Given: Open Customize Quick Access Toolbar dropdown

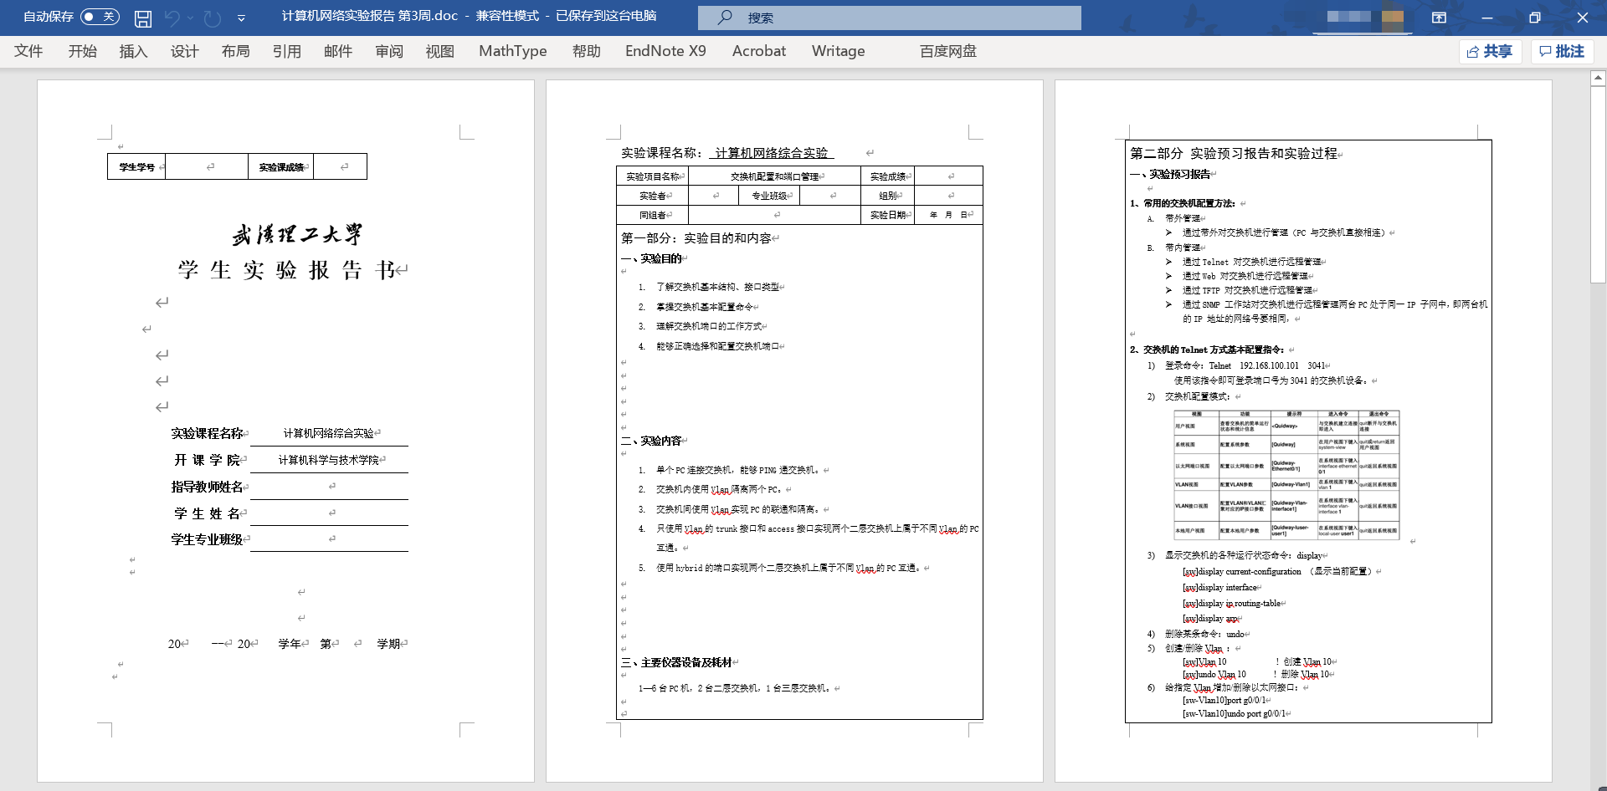Looking at the screenshot, I should pyautogui.click(x=241, y=18).
